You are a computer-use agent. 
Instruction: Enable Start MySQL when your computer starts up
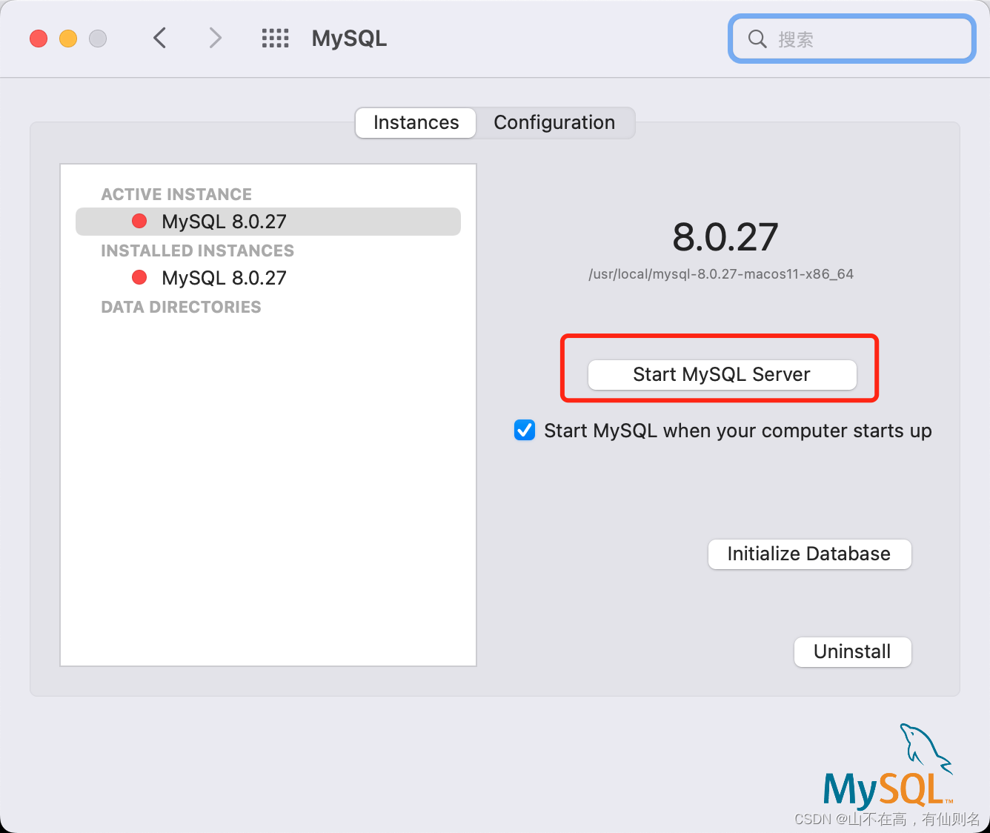(x=524, y=430)
